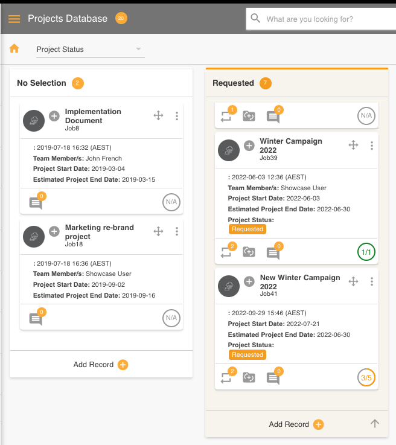Click N/A circle in top Requested card
This screenshot has width=396, height=445.
(x=366, y=116)
